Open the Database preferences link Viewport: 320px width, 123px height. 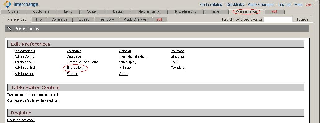tap(74, 56)
